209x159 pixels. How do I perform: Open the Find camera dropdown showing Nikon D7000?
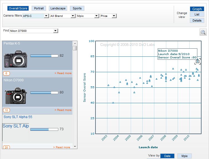click(34, 31)
